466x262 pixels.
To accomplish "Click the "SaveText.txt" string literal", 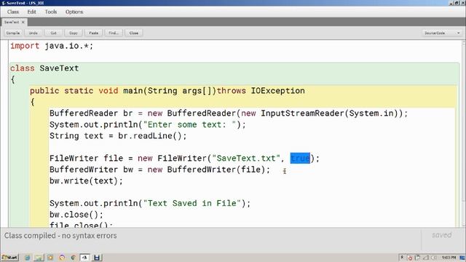I will [246, 158].
